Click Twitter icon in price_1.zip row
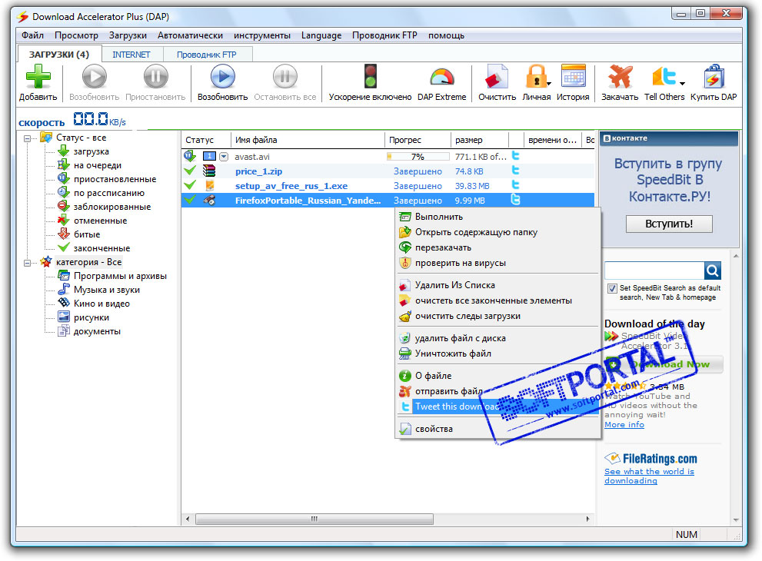Viewport: 762px width, 561px height. point(516,171)
